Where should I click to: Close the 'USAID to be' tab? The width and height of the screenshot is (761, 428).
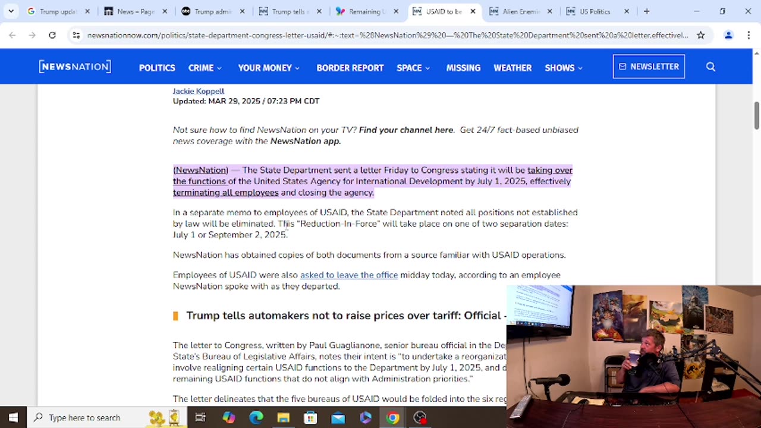point(473,11)
